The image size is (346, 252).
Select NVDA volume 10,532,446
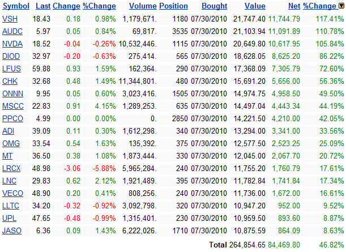coord(138,44)
